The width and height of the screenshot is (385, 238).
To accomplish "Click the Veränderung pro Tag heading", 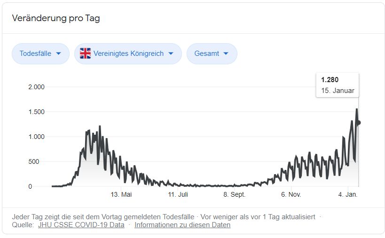I will point(56,18).
